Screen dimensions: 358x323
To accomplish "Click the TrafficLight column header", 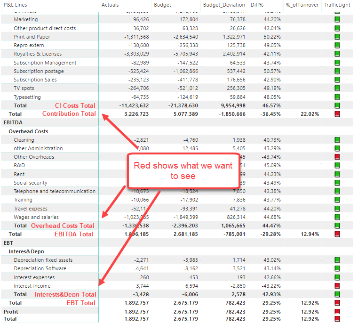I will (x=337, y=5).
